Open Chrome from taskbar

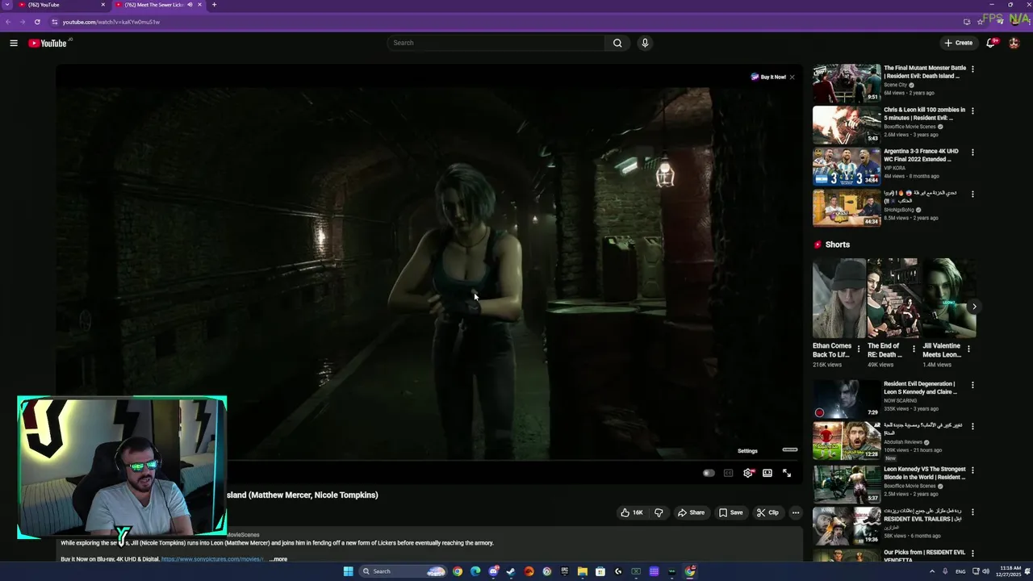[458, 571]
